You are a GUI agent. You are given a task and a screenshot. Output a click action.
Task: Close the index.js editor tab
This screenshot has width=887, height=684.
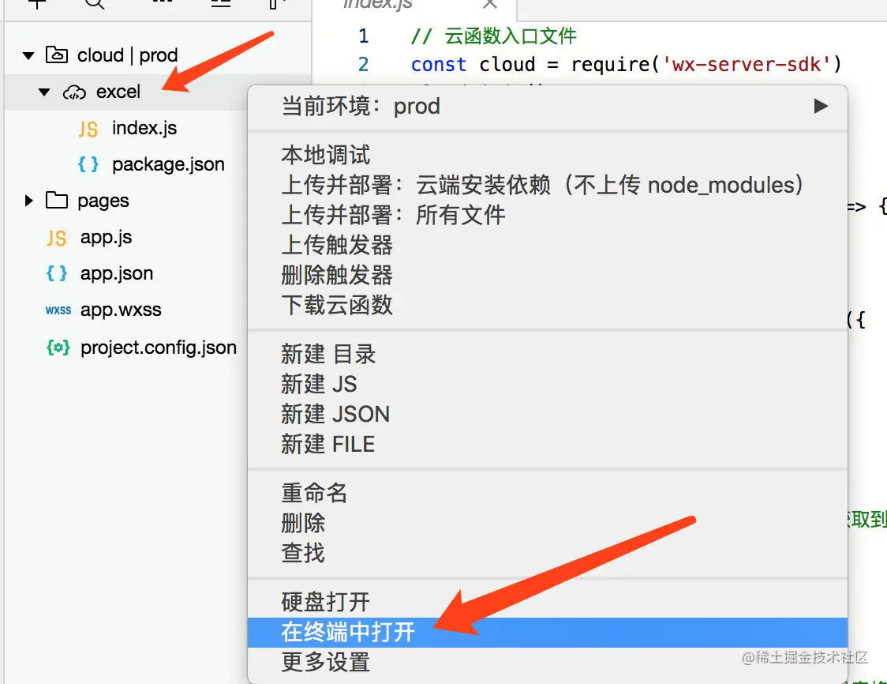490,4
